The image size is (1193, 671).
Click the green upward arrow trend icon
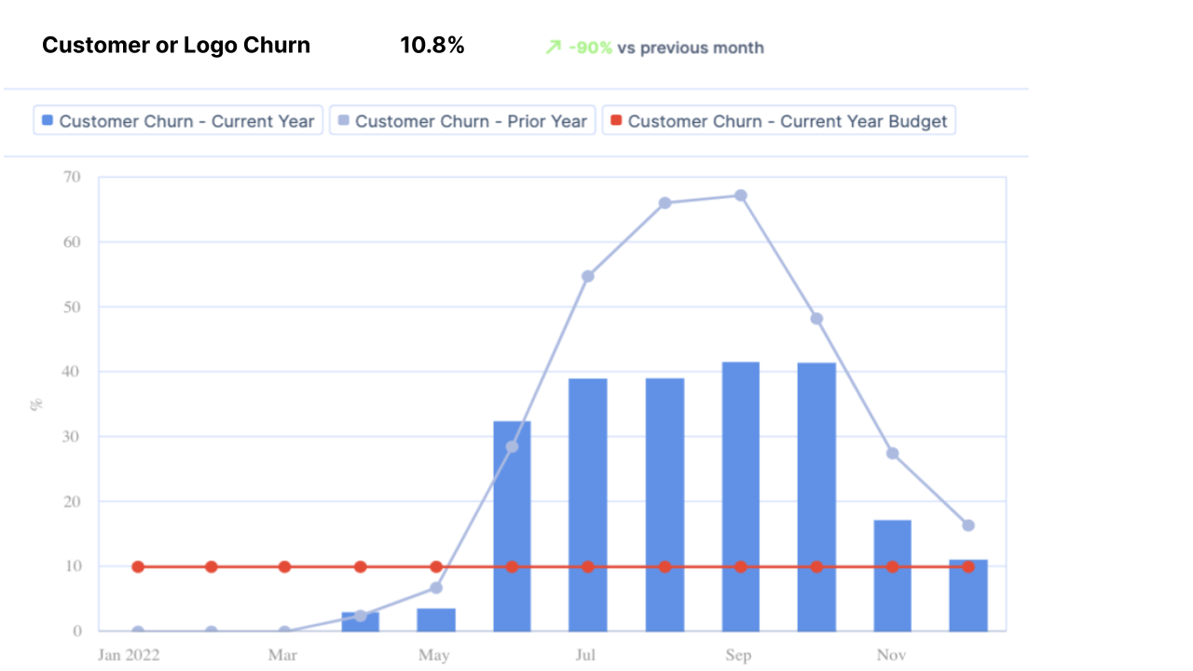[552, 47]
